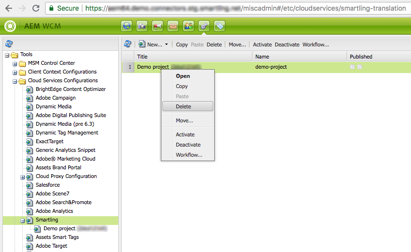Select Dynamic Tag Management in tree
Image resolution: width=411 pixels, height=252 pixels.
(67, 133)
